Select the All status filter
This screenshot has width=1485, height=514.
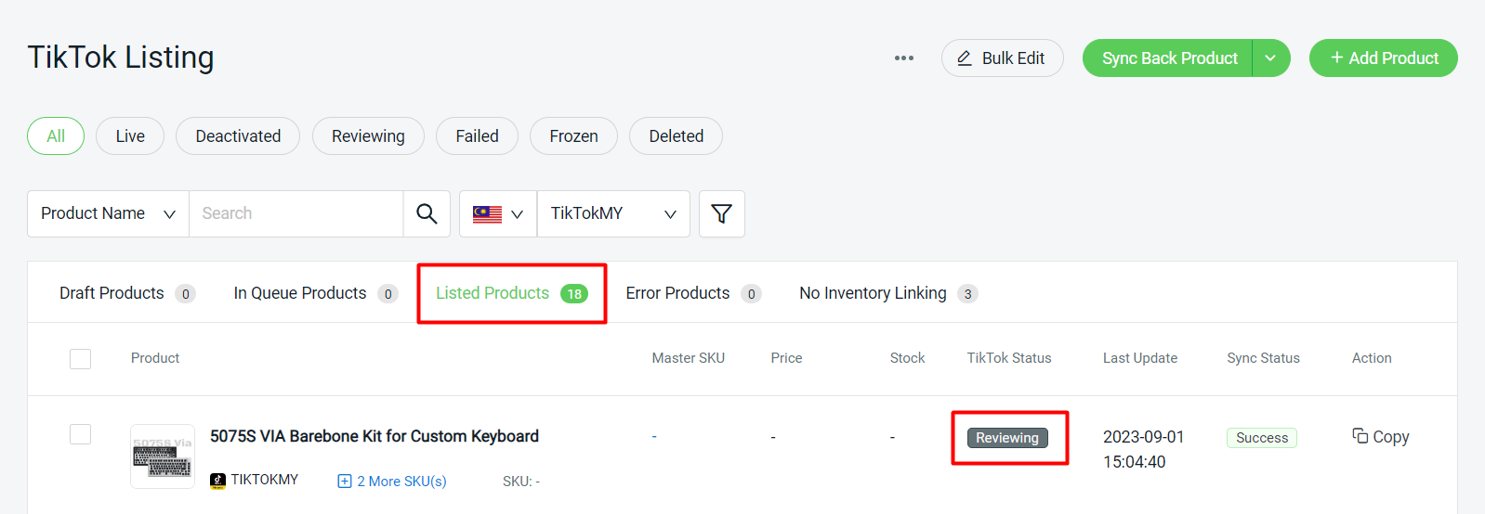56,136
